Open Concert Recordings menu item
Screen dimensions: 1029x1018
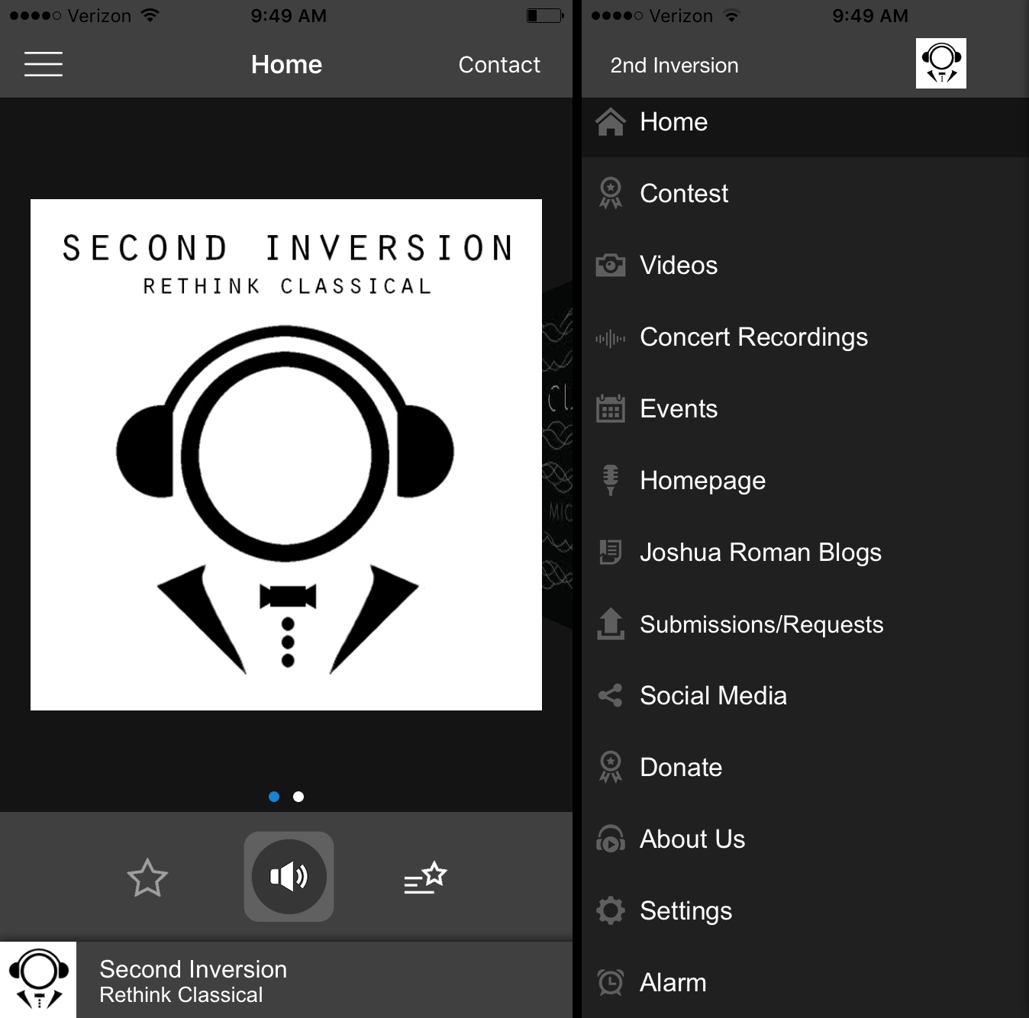pyautogui.click(x=805, y=337)
